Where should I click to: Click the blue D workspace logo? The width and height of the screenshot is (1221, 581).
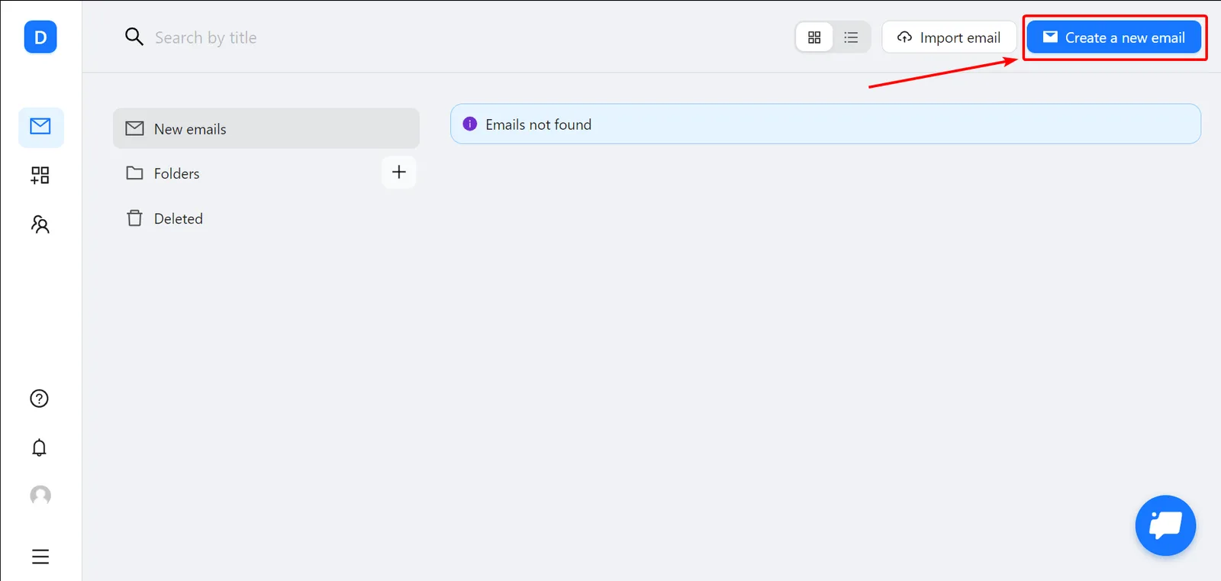tap(40, 37)
